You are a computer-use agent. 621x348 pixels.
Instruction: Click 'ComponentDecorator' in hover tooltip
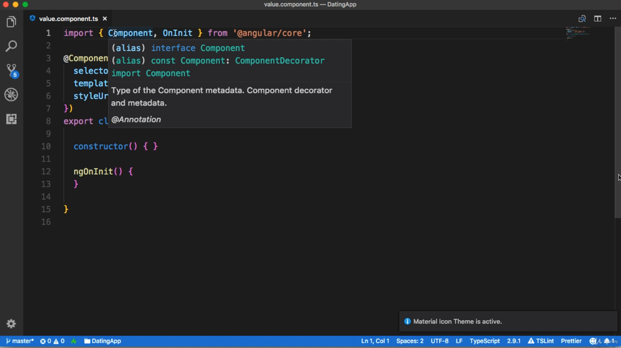[279, 61]
